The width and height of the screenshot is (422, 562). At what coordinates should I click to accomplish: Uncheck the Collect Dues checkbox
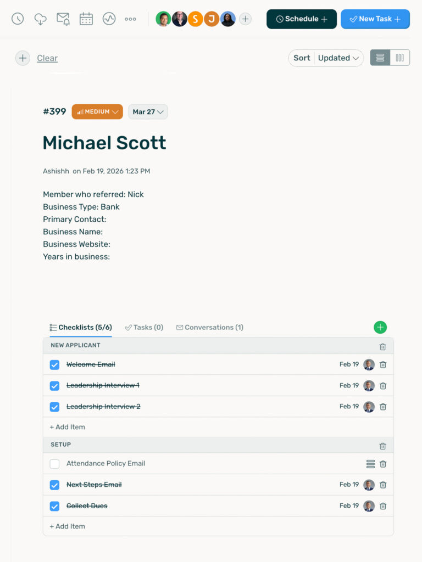(54, 506)
